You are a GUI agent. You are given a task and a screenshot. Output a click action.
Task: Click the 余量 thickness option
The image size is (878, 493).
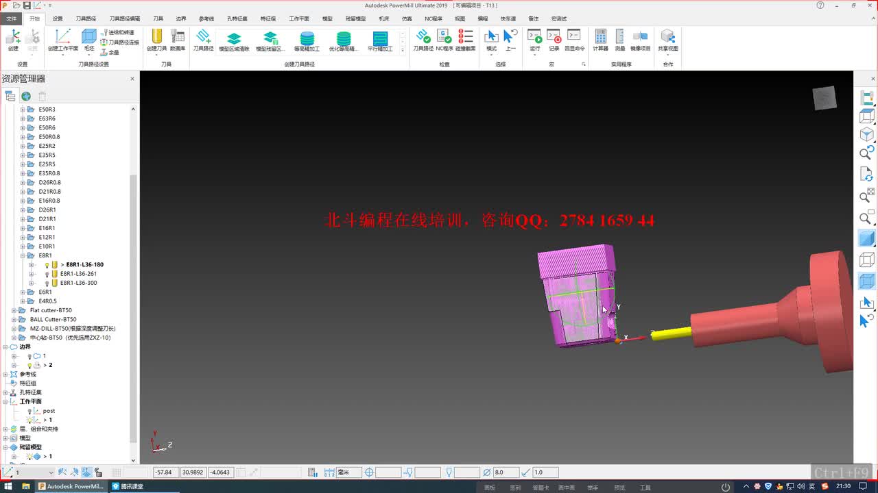point(110,51)
